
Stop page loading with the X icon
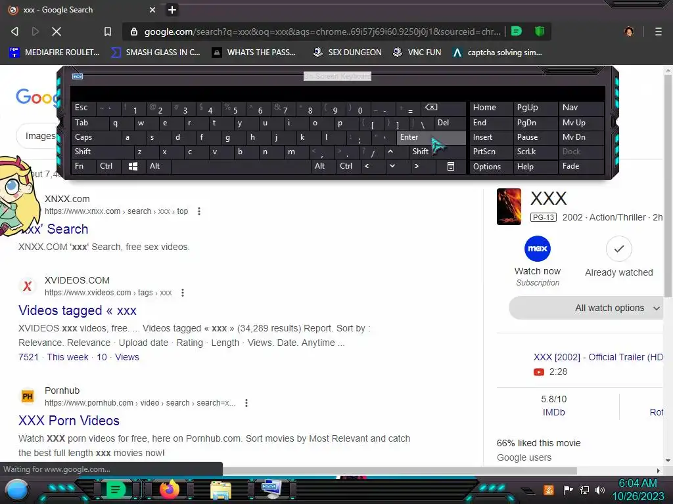pyautogui.click(x=57, y=31)
